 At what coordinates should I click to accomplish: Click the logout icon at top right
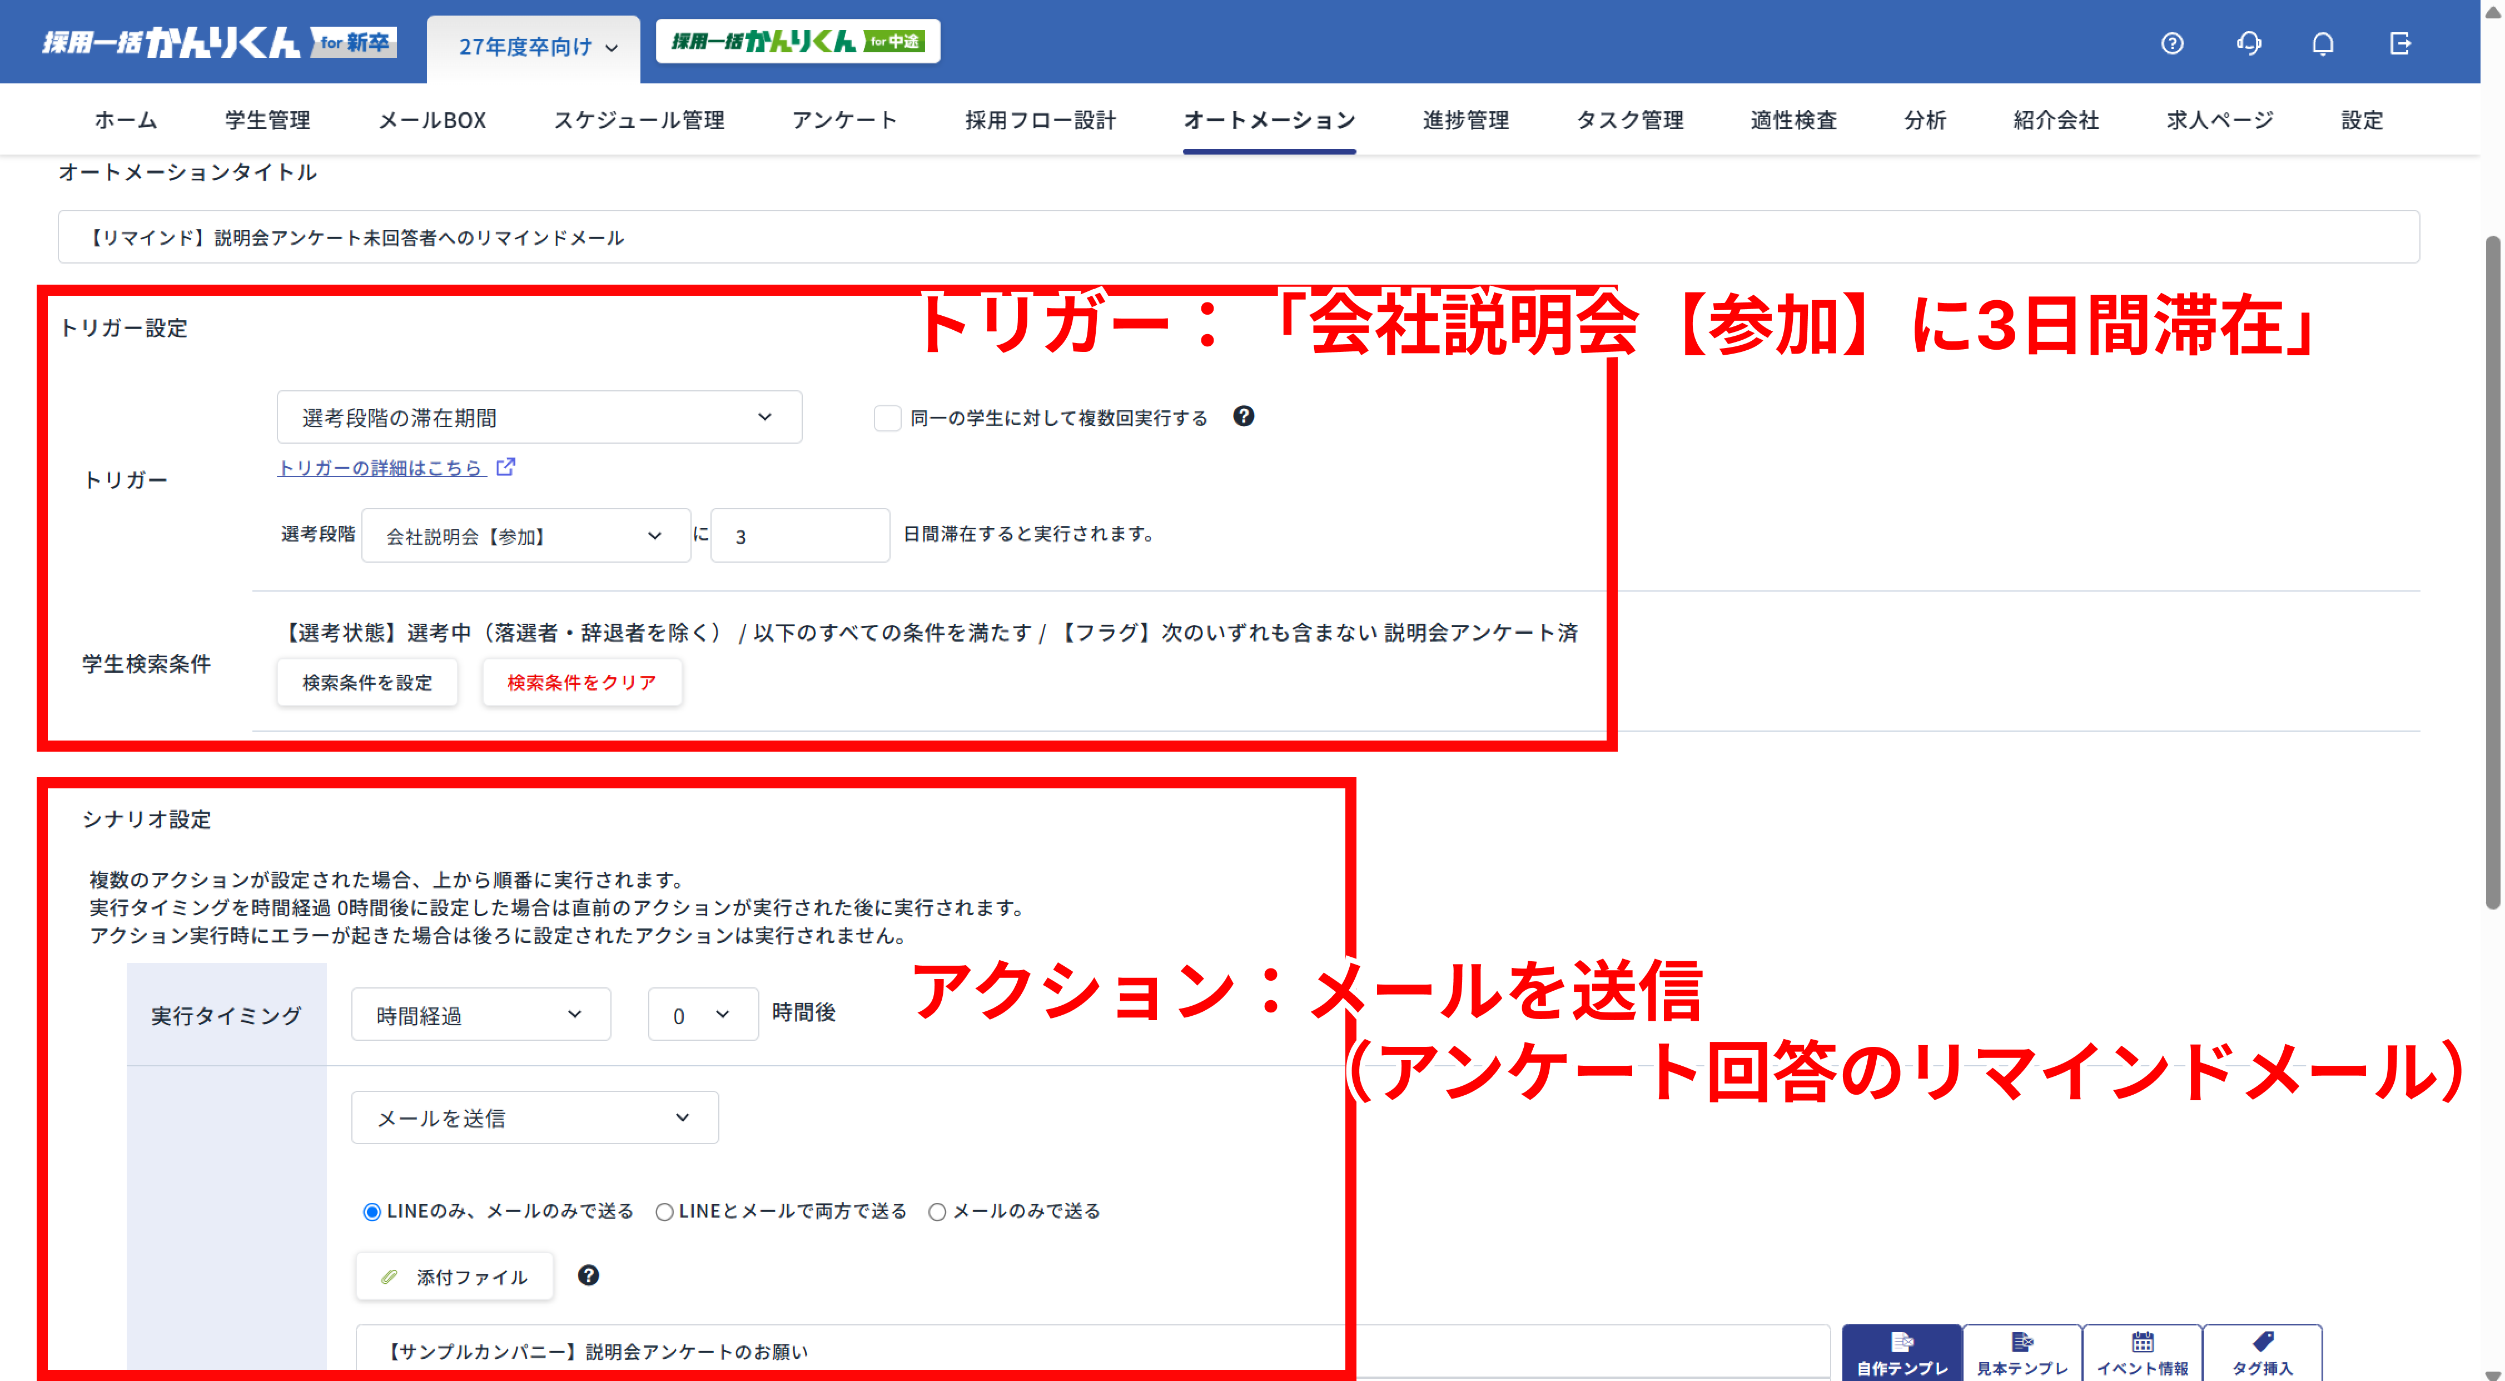coord(2400,43)
